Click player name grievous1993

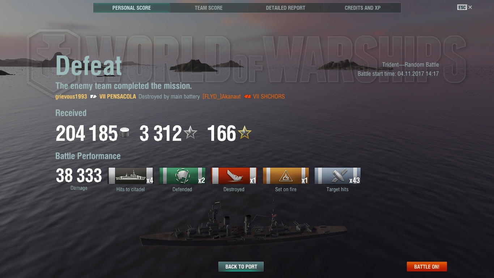[71, 97]
